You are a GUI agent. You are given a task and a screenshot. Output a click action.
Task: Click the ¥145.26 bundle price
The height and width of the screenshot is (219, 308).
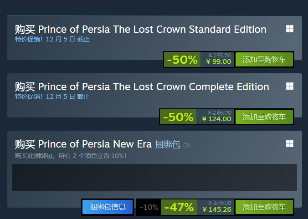click(216, 210)
